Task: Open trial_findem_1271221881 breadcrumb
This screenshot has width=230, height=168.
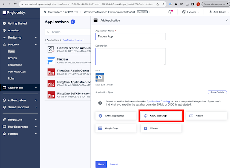Action: tap(63, 12)
